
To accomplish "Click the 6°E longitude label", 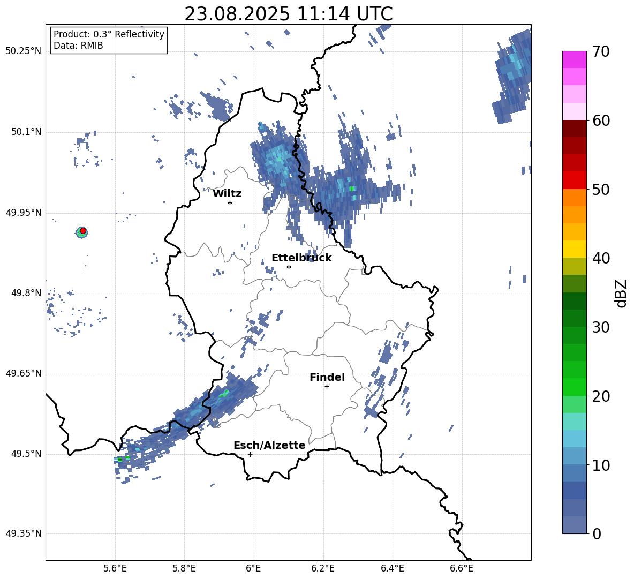I will [x=253, y=568].
